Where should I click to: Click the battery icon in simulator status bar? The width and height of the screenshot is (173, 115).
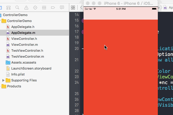(x=154, y=9)
